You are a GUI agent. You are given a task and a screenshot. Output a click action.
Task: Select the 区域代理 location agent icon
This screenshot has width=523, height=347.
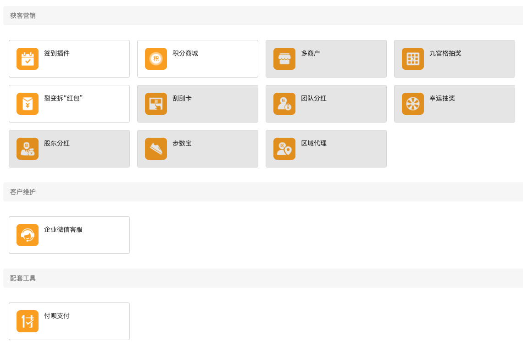[284, 149]
